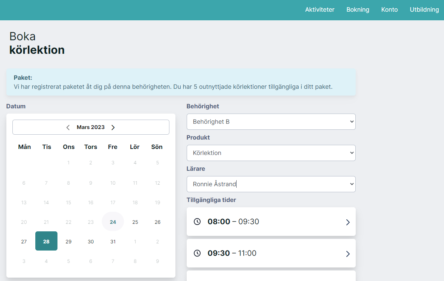Screen dimensions: 444x281
Task: Open the Lärare Ronnie Åstrand dropdown
Action: (x=271, y=184)
